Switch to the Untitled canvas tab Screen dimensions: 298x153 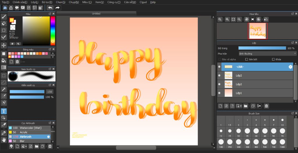coord(96,13)
